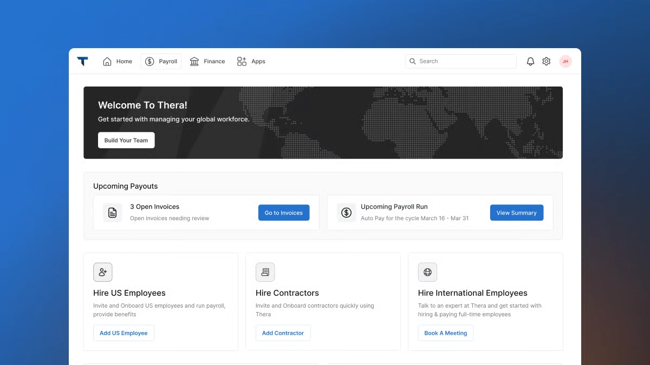Screen dimensions: 650x365
Task: Switch to the Finance tab
Action: coord(207,61)
